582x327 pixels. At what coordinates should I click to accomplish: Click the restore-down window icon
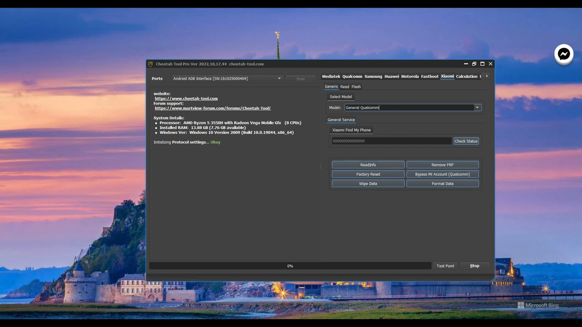(474, 64)
